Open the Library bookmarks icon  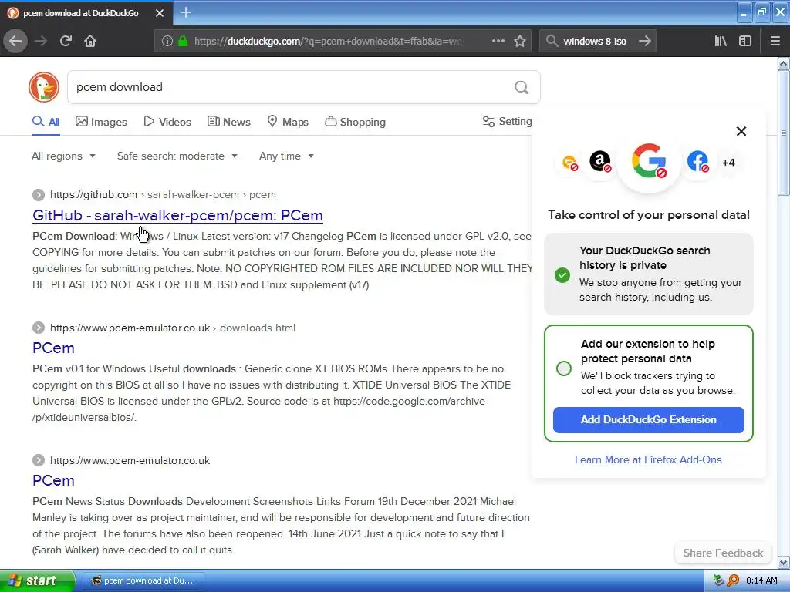point(721,41)
